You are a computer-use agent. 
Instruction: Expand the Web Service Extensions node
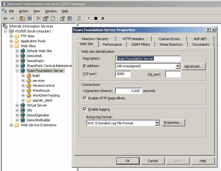pyautogui.click(x=11, y=125)
